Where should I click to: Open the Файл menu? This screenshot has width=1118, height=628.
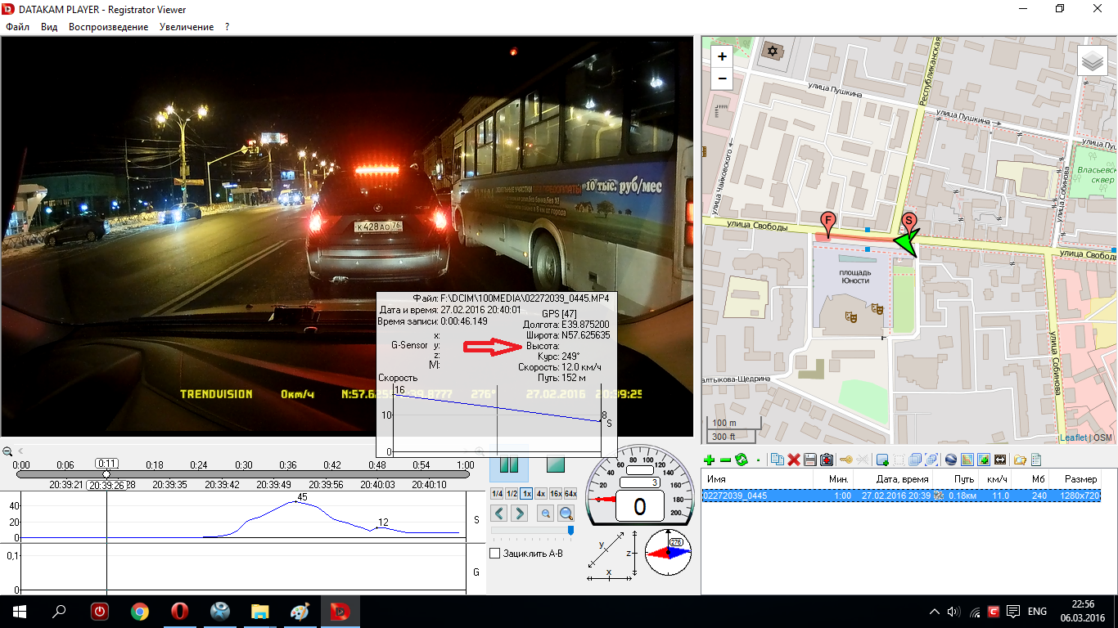(17, 27)
